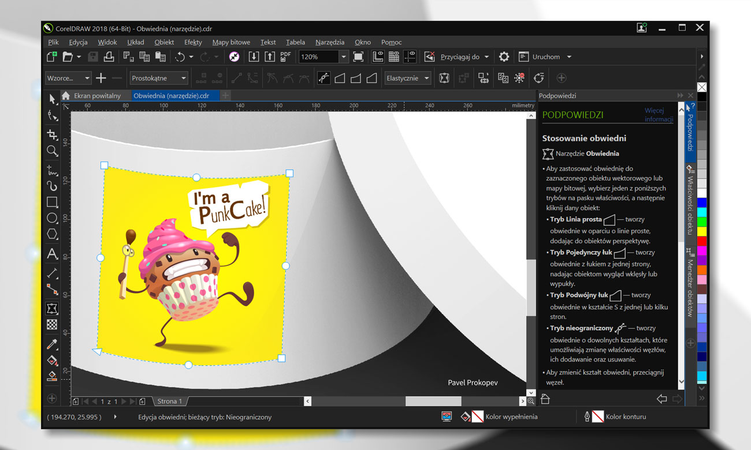Screen dimensions: 751x450
Task: Publish to PDF icon
Action: click(x=285, y=57)
